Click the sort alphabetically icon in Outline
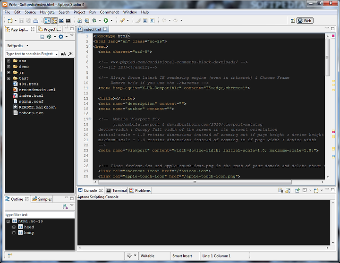 coord(65,206)
